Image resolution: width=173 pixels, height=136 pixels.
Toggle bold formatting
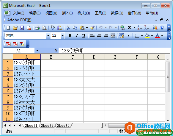pos(70,36)
